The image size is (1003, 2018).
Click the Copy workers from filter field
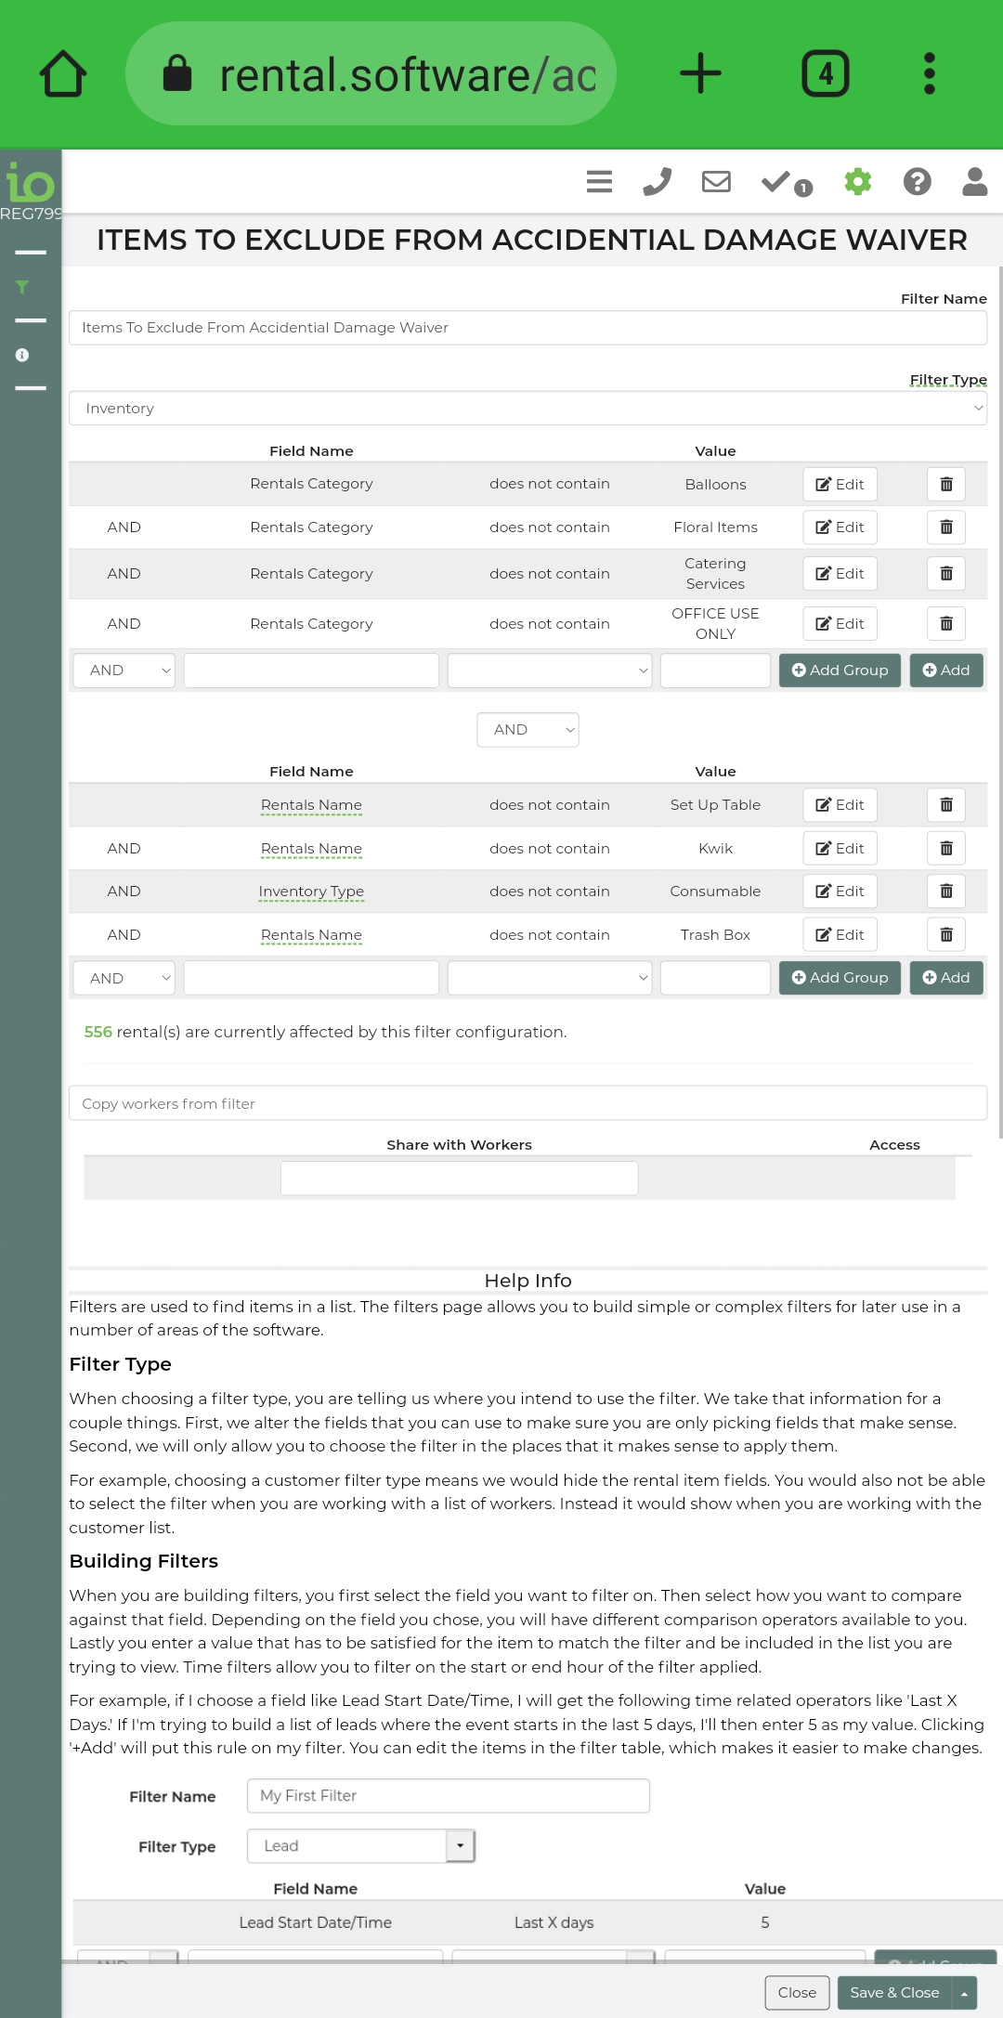(x=528, y=1103)
